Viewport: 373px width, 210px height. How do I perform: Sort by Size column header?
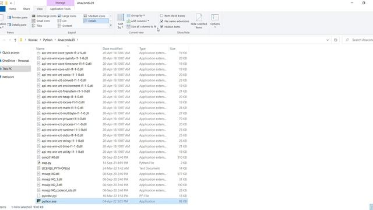pos(173,48)
